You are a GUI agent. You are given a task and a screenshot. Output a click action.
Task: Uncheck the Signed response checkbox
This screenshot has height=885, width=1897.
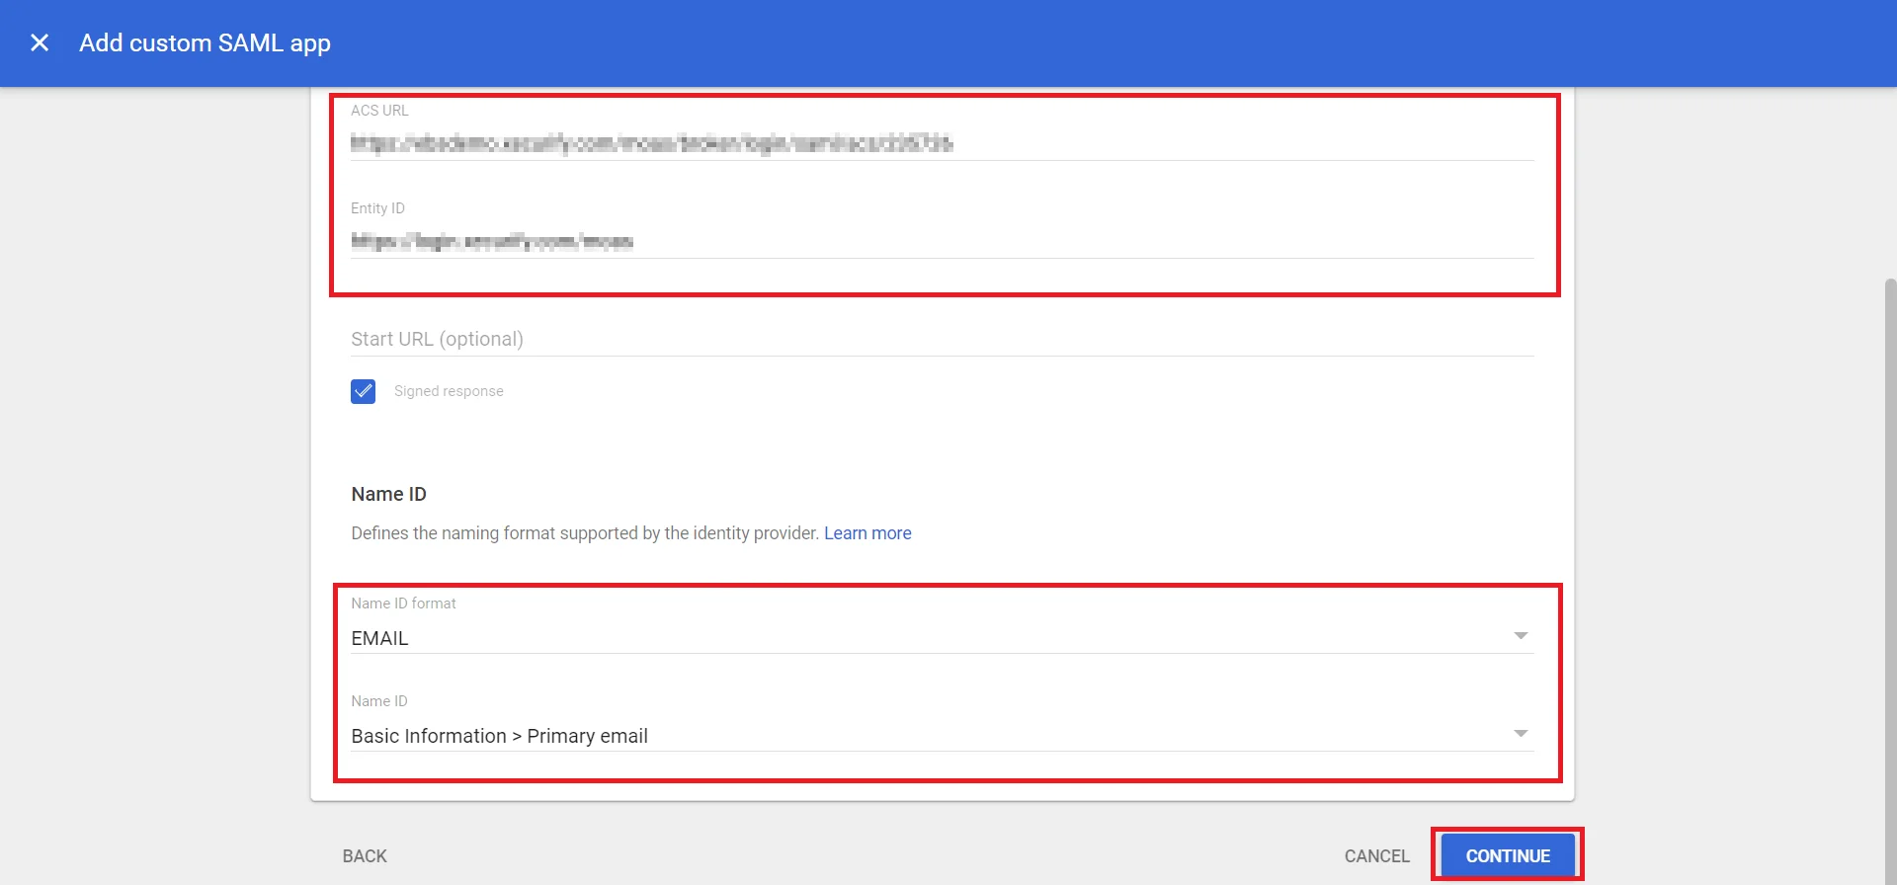tap(363, 391)
